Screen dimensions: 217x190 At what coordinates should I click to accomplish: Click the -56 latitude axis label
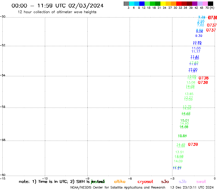3,107
